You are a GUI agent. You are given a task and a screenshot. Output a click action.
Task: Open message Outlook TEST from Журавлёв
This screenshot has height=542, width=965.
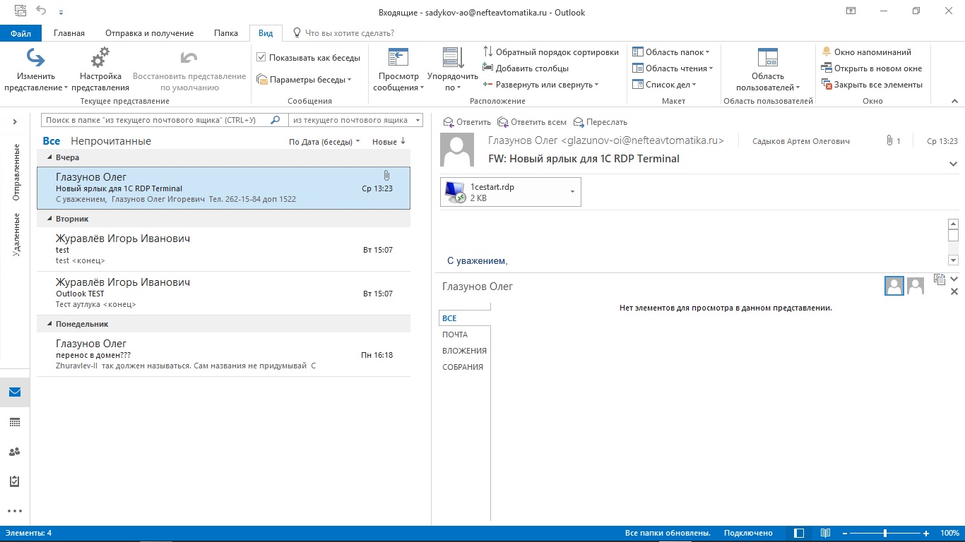point(223,293)
